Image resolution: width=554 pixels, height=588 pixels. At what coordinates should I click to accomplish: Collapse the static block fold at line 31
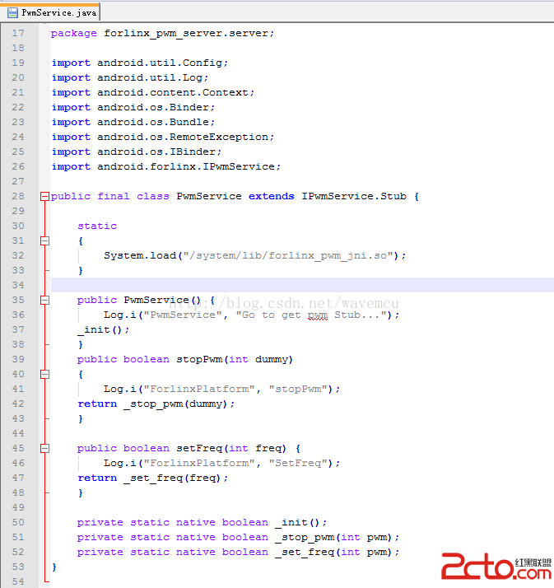(x=44, y=240)
